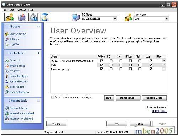Open Settings in the All Users panel
Screen dimensions: 178x136
point(12,39)
